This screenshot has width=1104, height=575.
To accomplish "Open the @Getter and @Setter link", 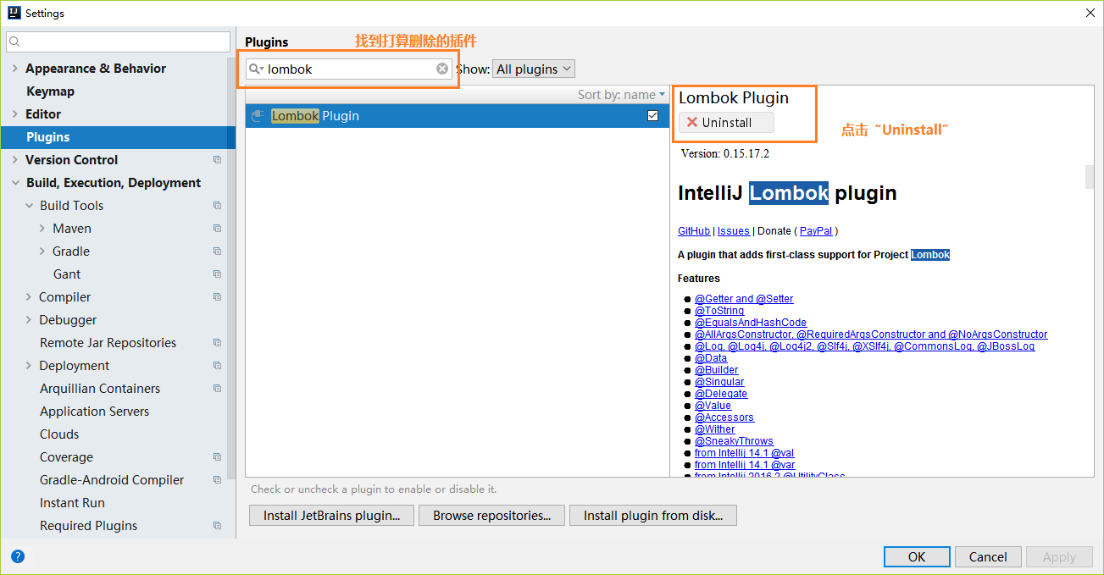I will [744, 299].
